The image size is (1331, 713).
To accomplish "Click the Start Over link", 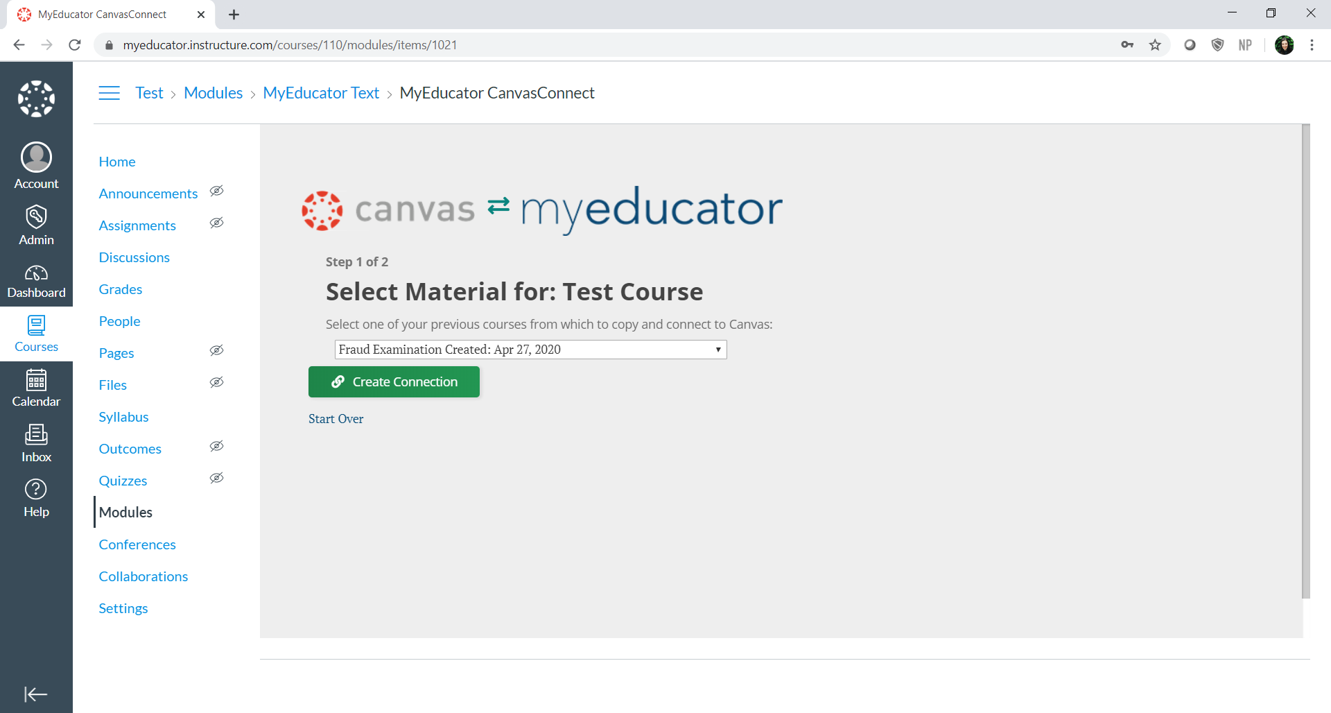I will [336, 419].
